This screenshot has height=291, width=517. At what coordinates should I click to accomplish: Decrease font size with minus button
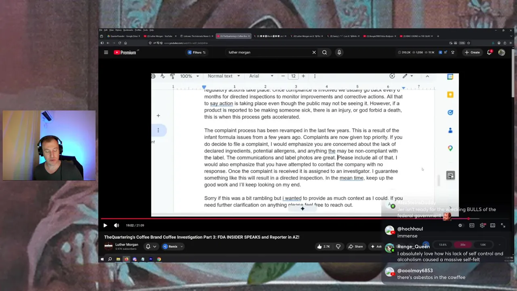283,76
